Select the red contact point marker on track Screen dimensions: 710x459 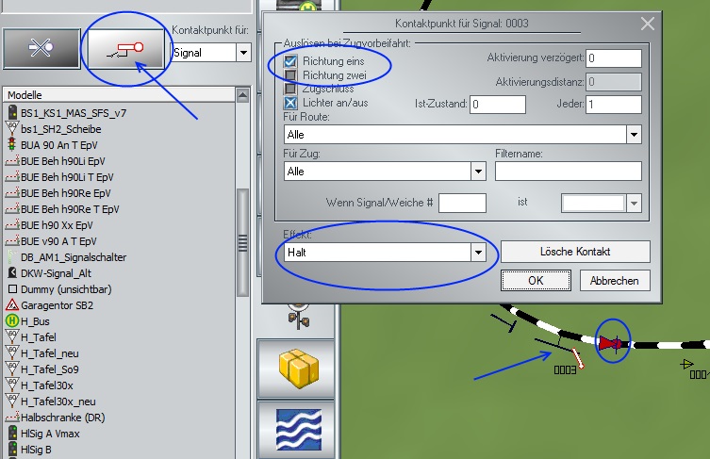(x=613, y=345)
